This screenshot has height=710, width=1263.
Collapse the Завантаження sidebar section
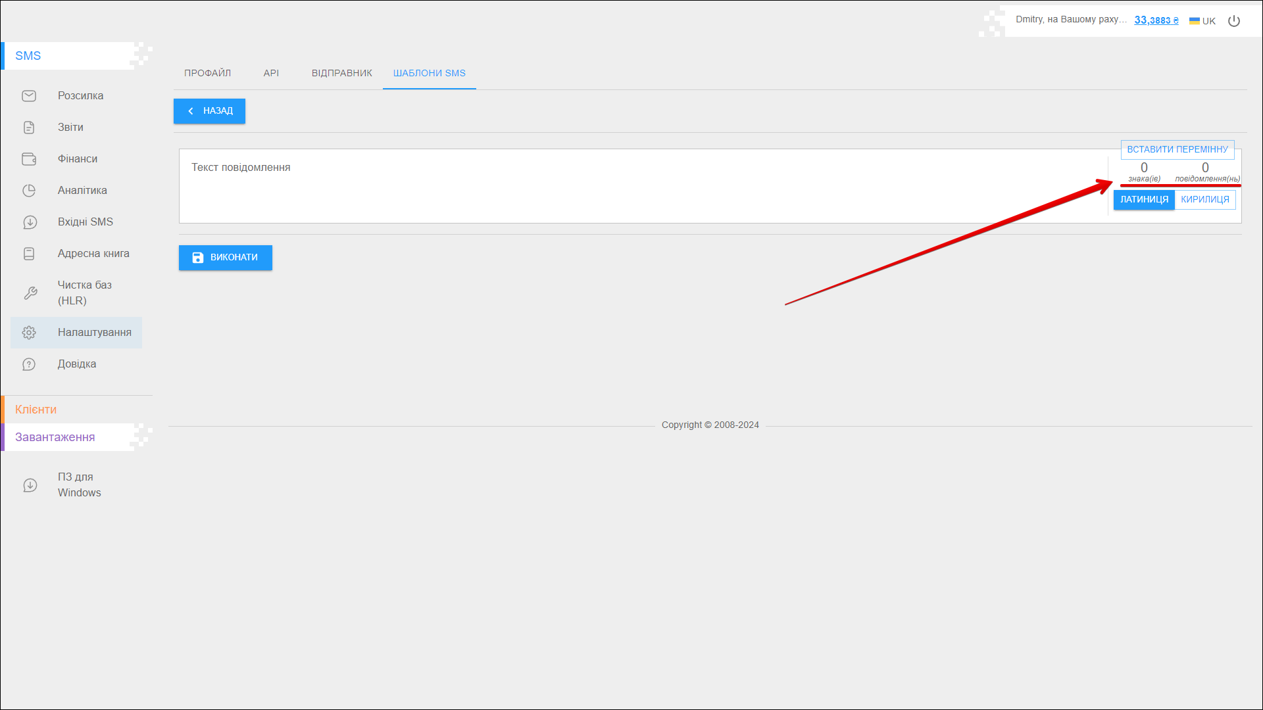pyautogui.click(x=55, y=437)
